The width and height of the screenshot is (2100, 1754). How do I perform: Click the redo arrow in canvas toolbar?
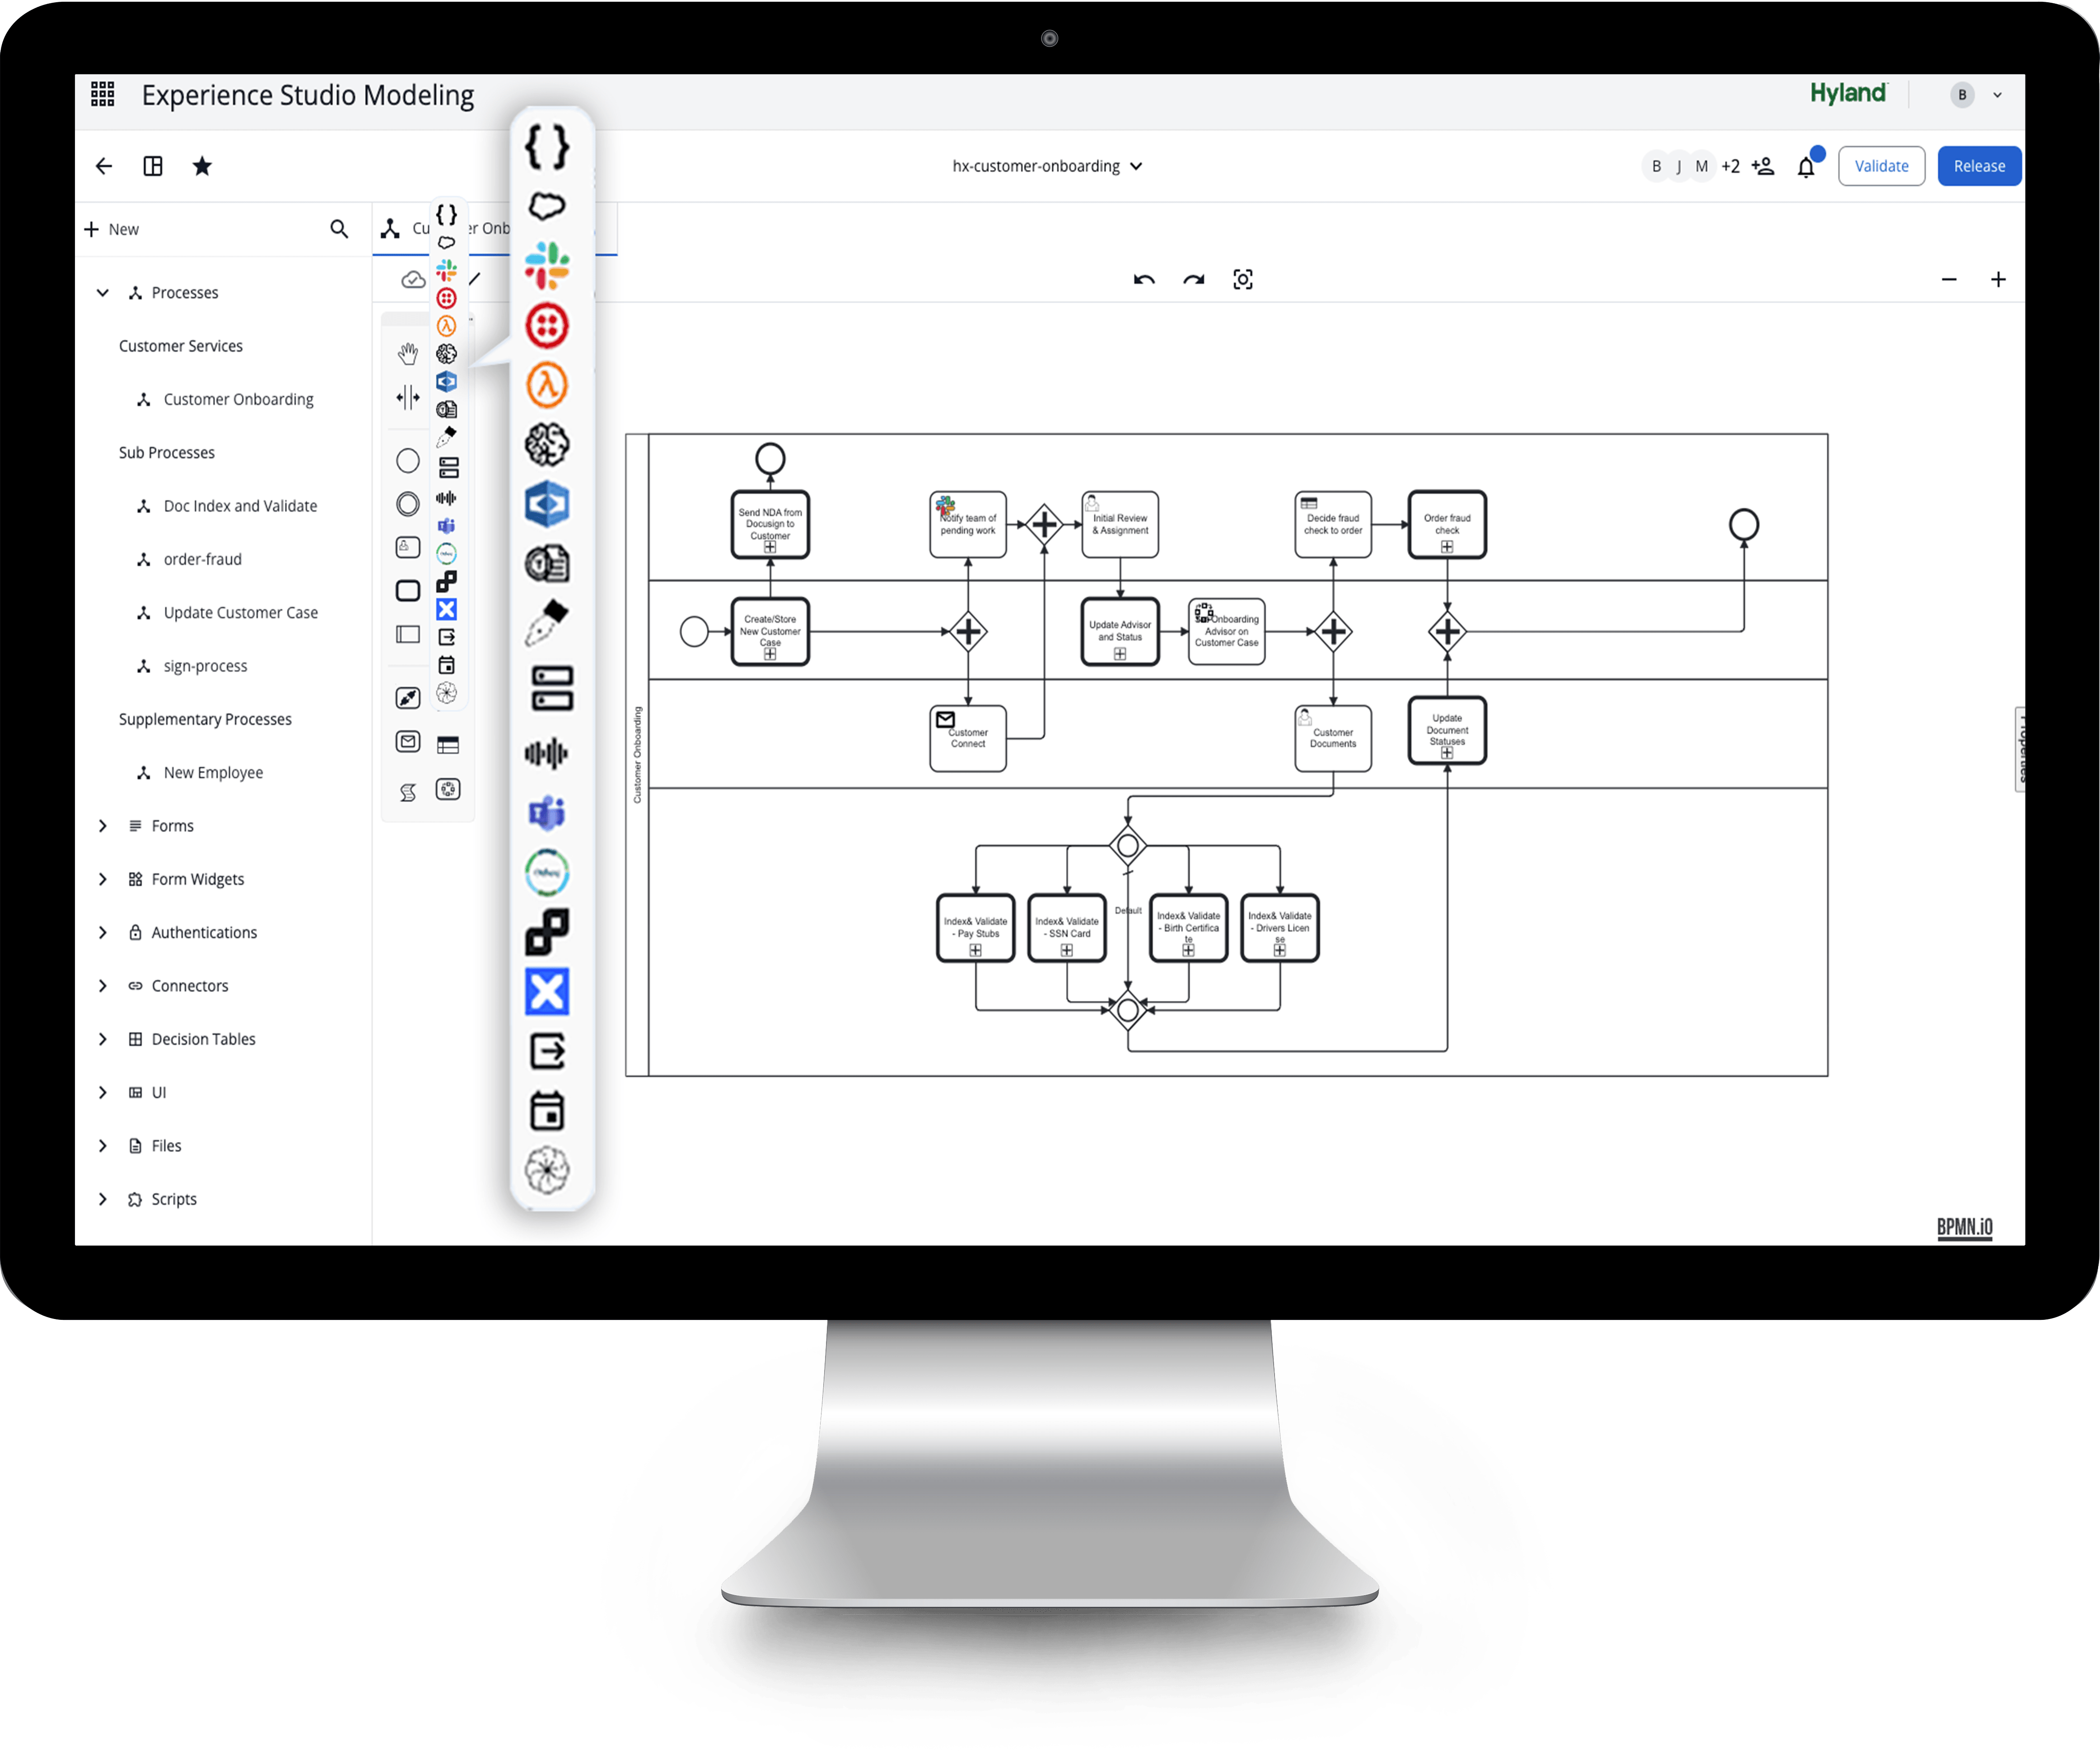click(x=1193, y=280)
